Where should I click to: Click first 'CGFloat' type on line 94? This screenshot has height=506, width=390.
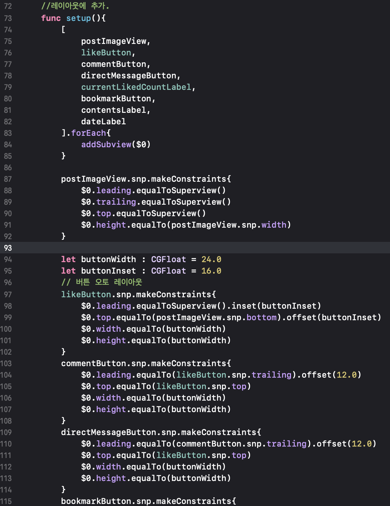point(168,259)
